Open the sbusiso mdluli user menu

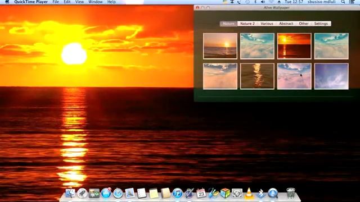click(x=321, y=2)
